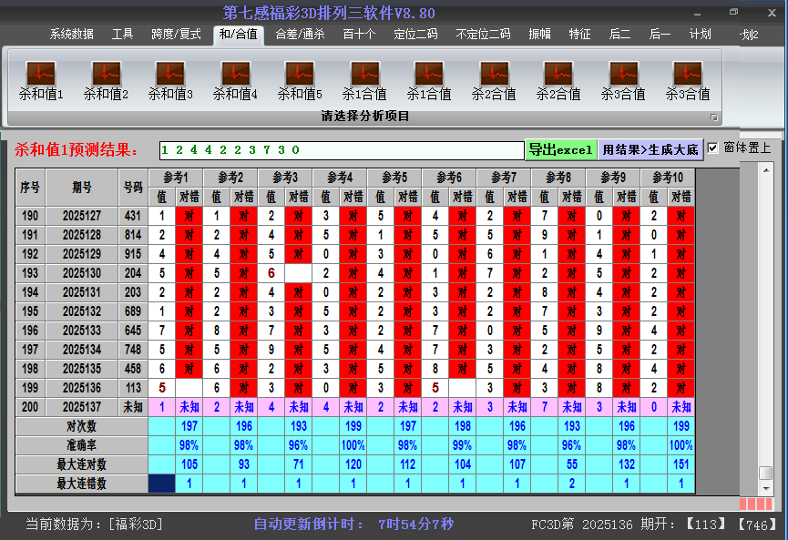The width and height of the screenshot is (788, 540).
Task: Click the 参考3 column header
Action: point(285,178)
